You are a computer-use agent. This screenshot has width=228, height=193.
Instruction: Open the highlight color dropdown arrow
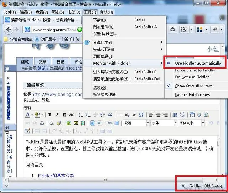tap(42, 115)
